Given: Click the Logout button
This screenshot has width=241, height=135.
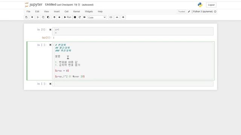Looking at the screenshot, I should (x=211, y=5).
